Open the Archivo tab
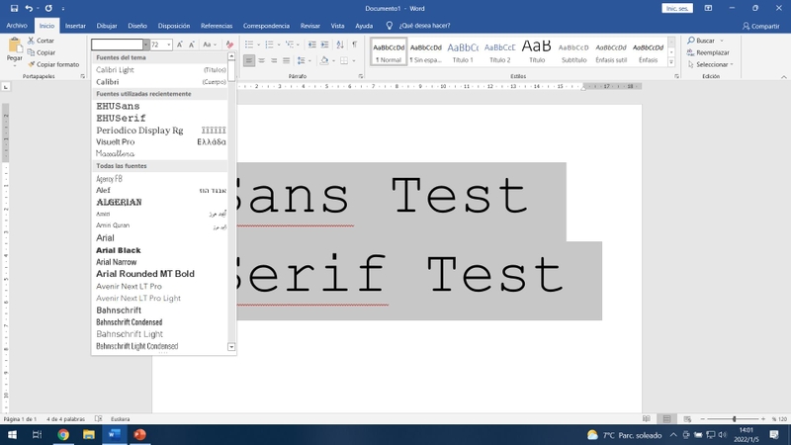Screen dimensions: 791x445 click(x=17, y=26)
